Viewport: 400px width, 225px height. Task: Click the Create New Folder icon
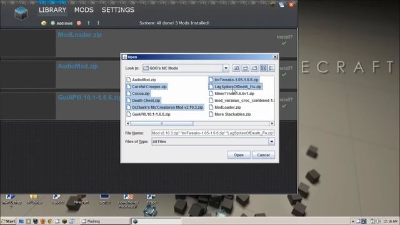coord(254,68)
